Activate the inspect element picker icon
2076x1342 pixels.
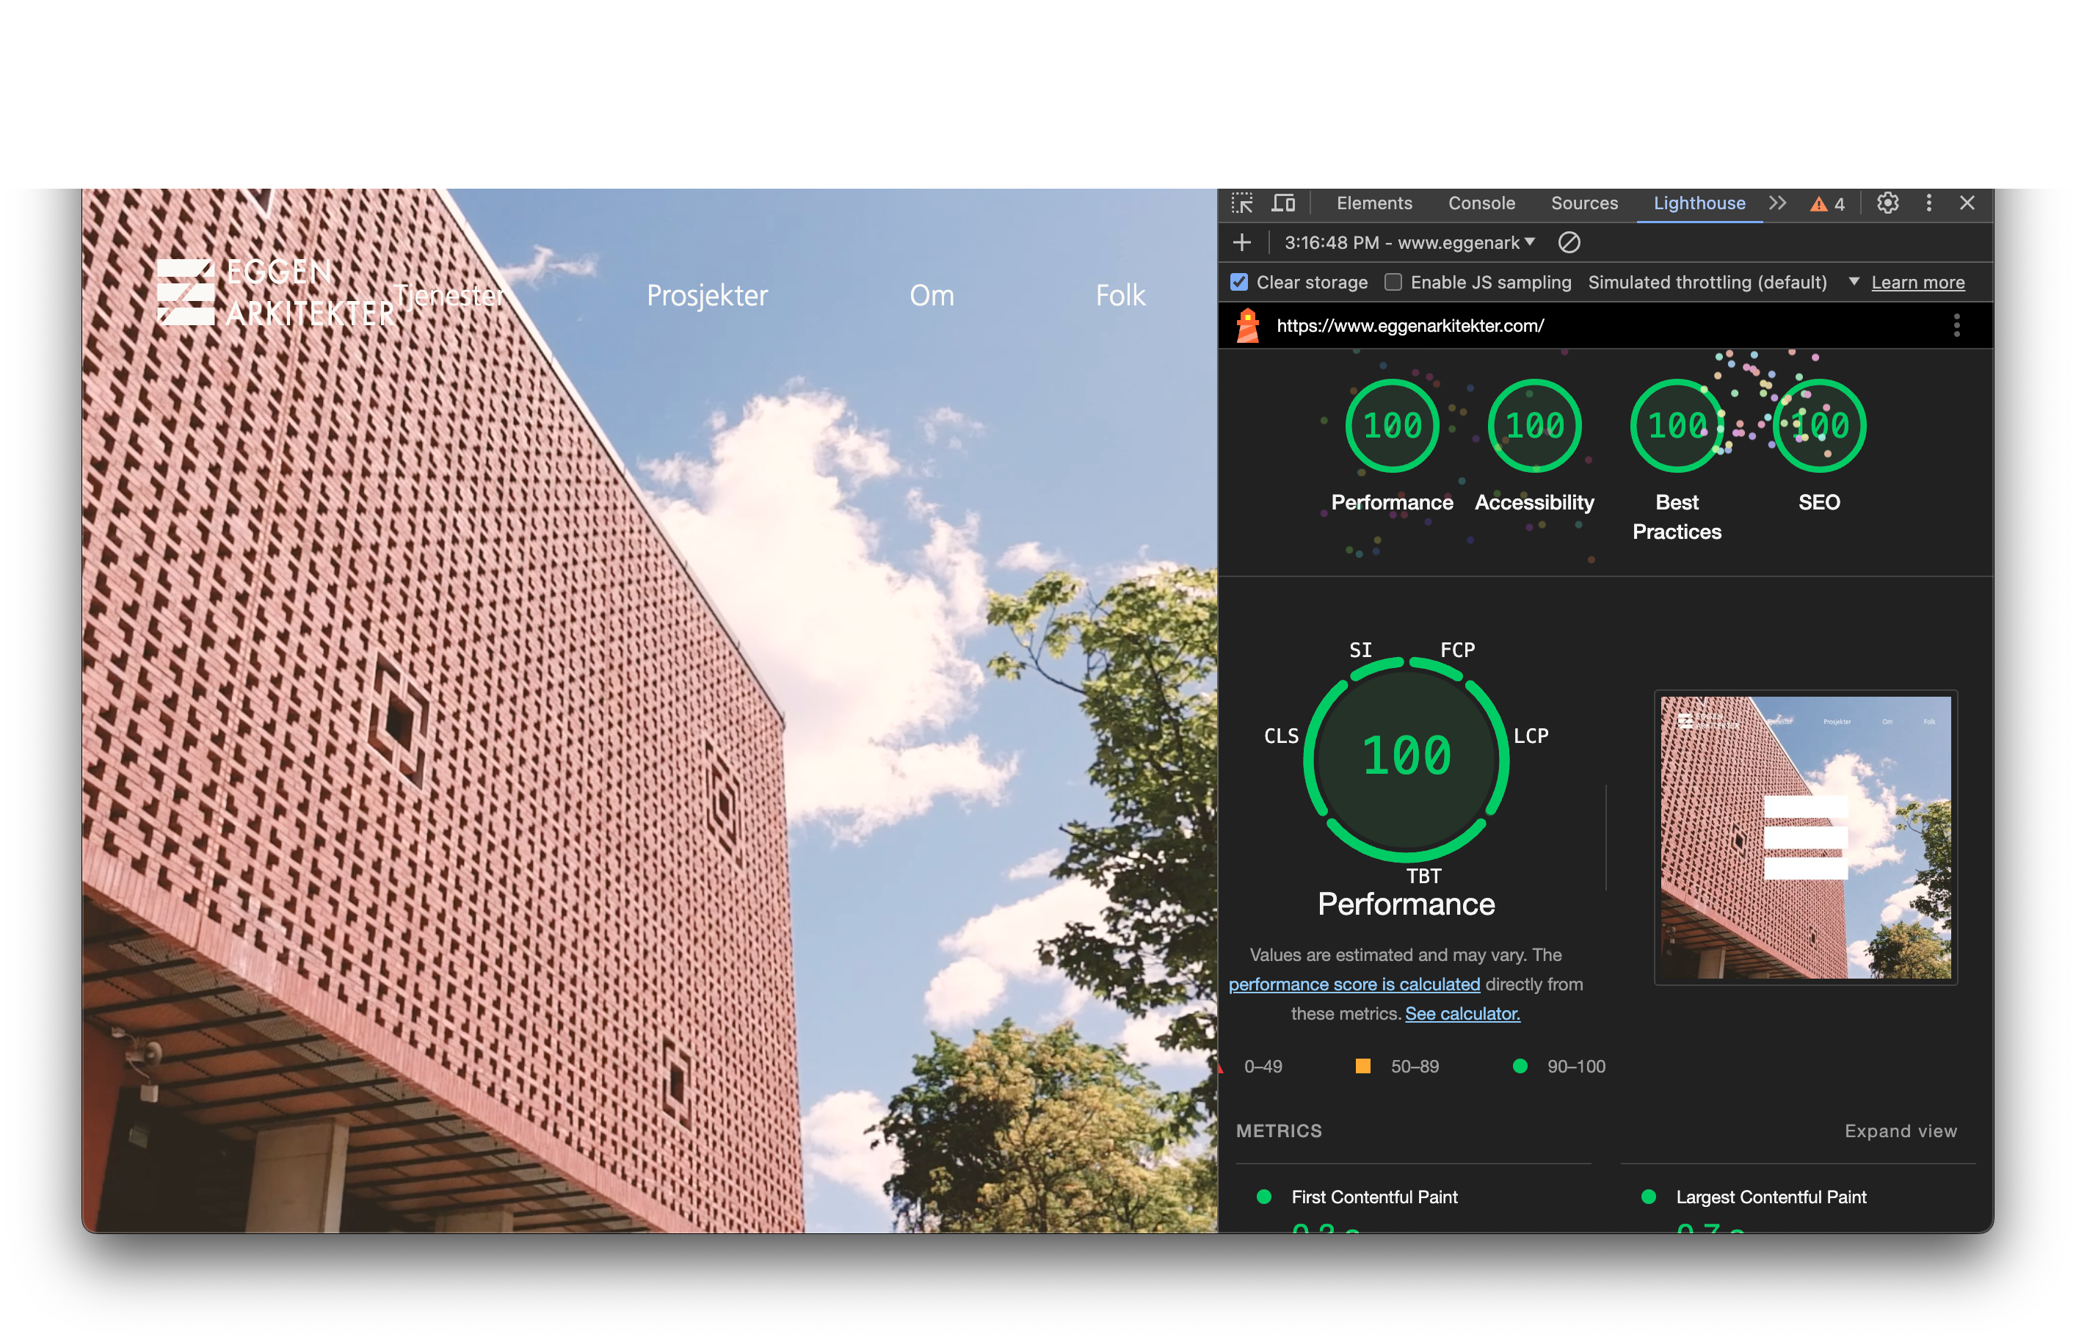pyautogui.click(x=1241, y=203)
